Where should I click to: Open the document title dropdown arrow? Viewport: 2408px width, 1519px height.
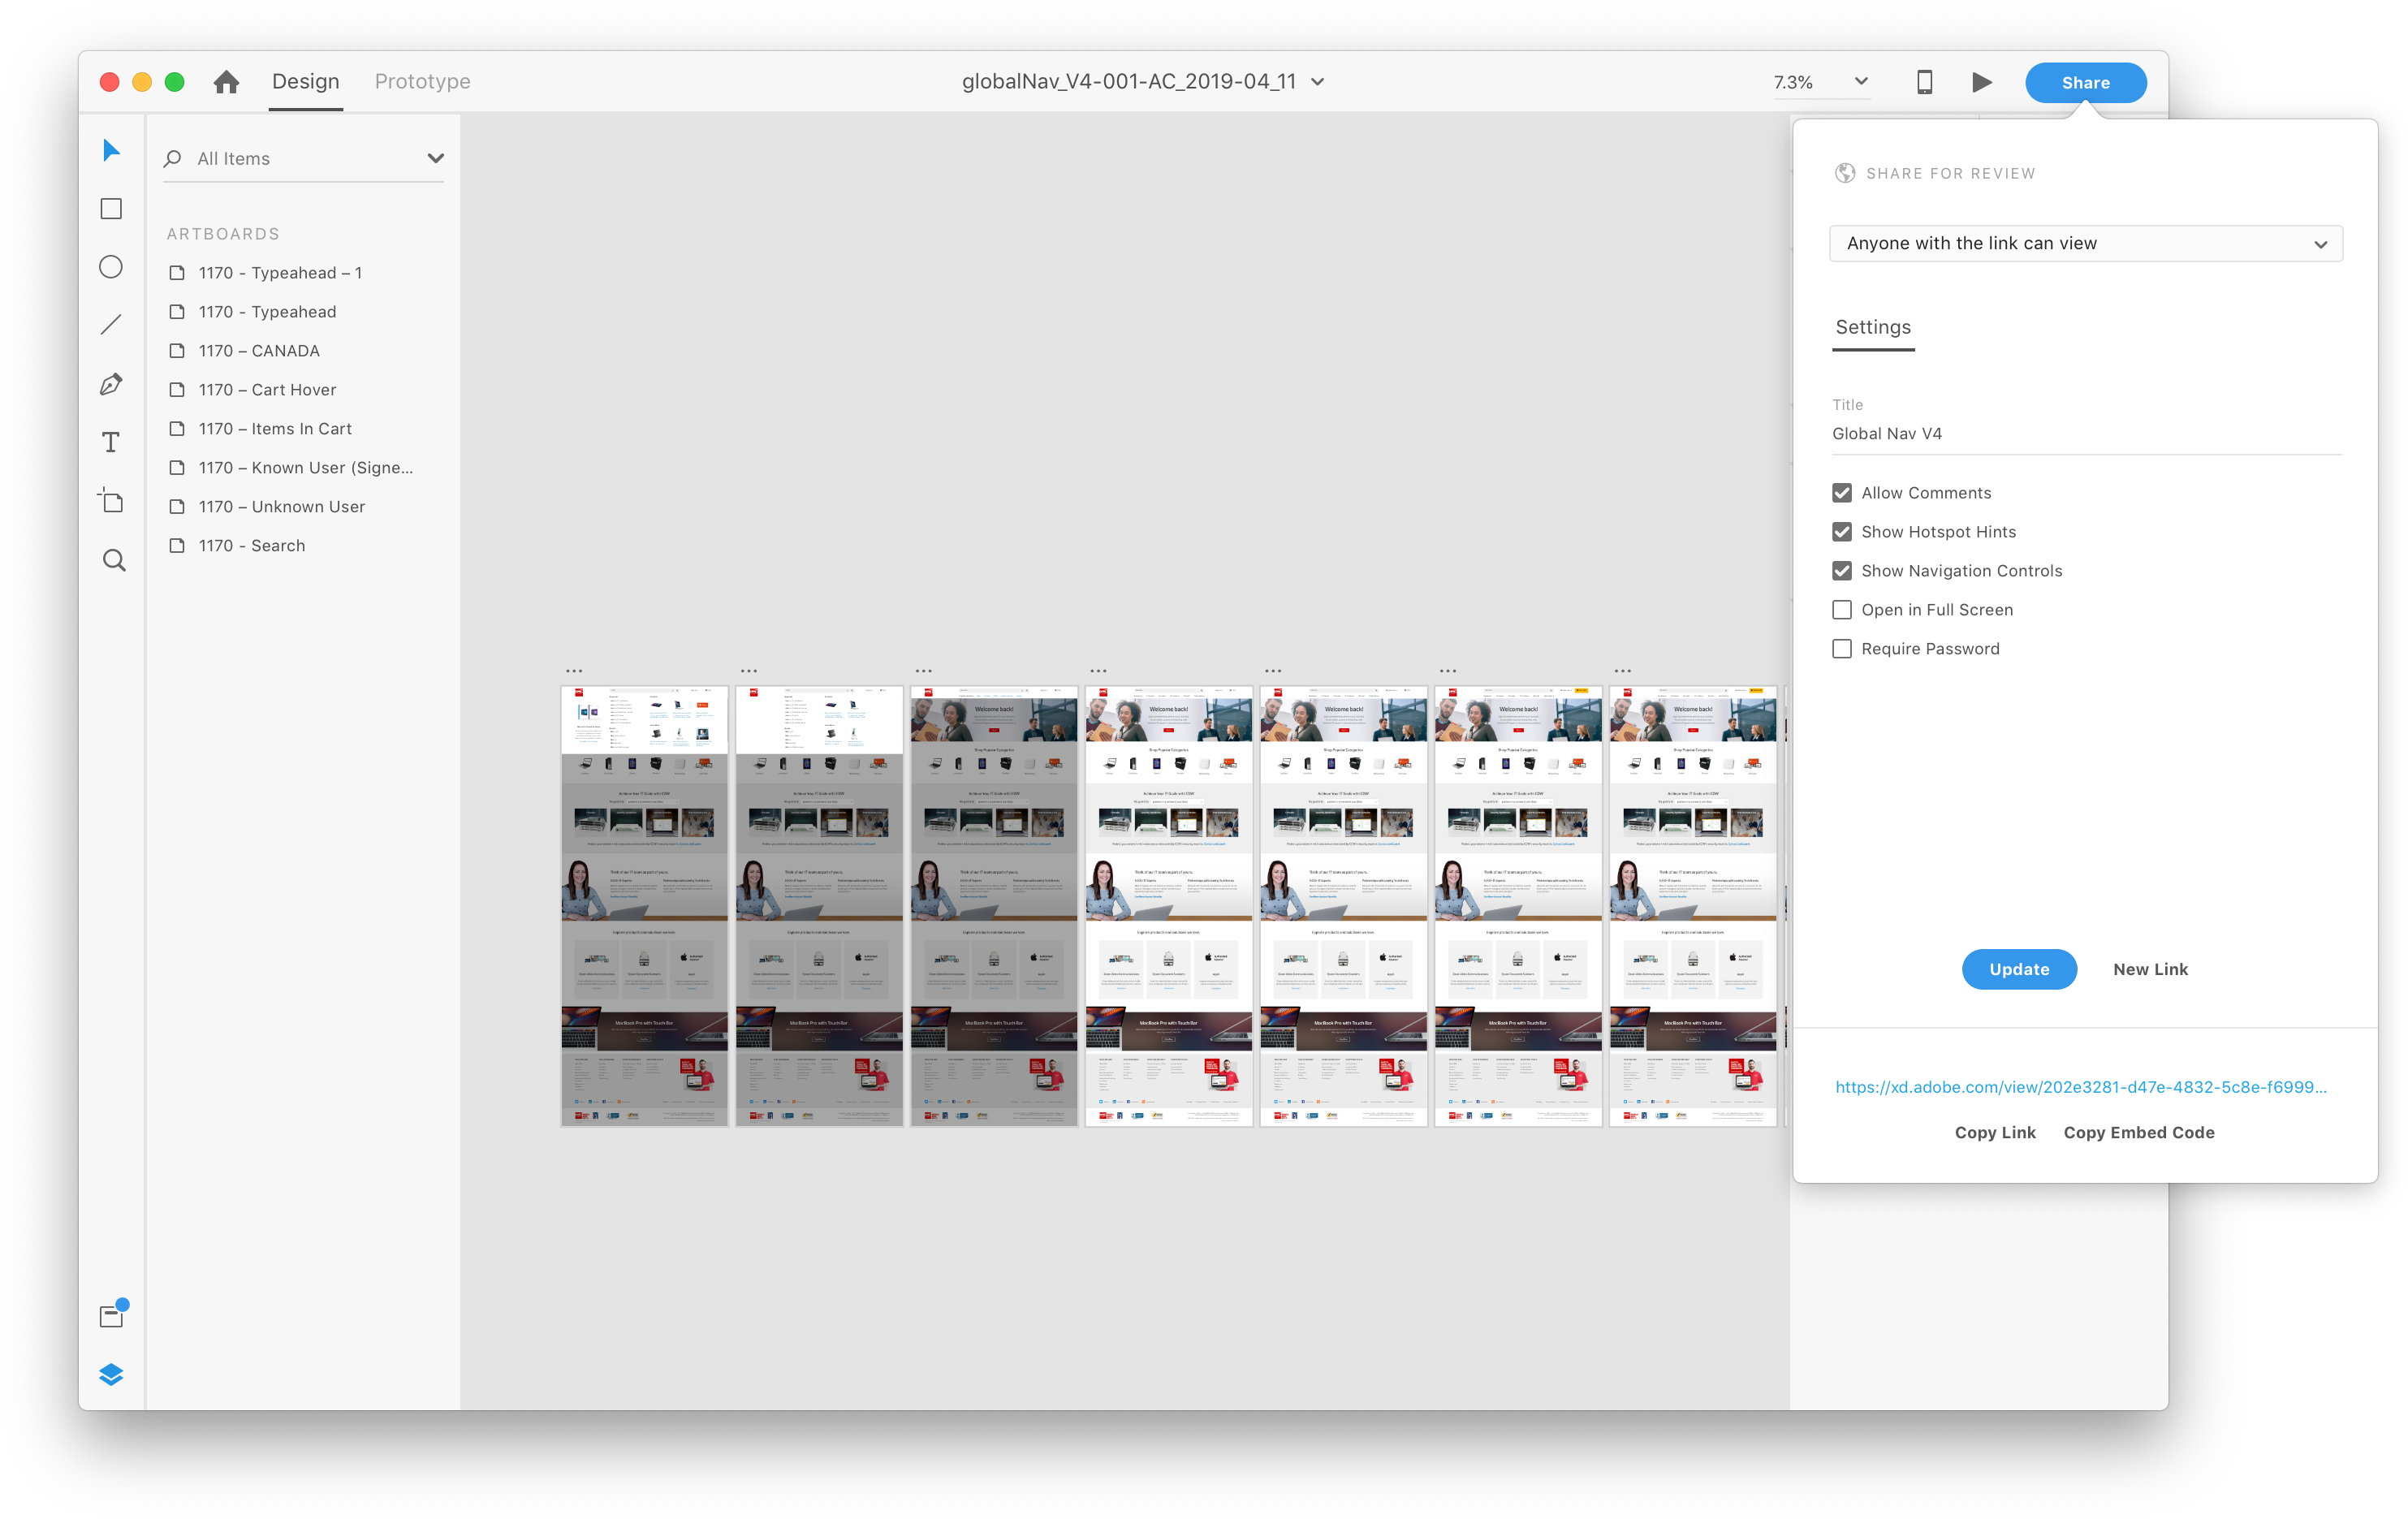[1318, 82]
